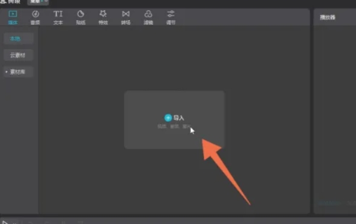Open the 特效 effects star icon
Image resolution: width=356 pixels, height=224 pixels.
point(103,14)
